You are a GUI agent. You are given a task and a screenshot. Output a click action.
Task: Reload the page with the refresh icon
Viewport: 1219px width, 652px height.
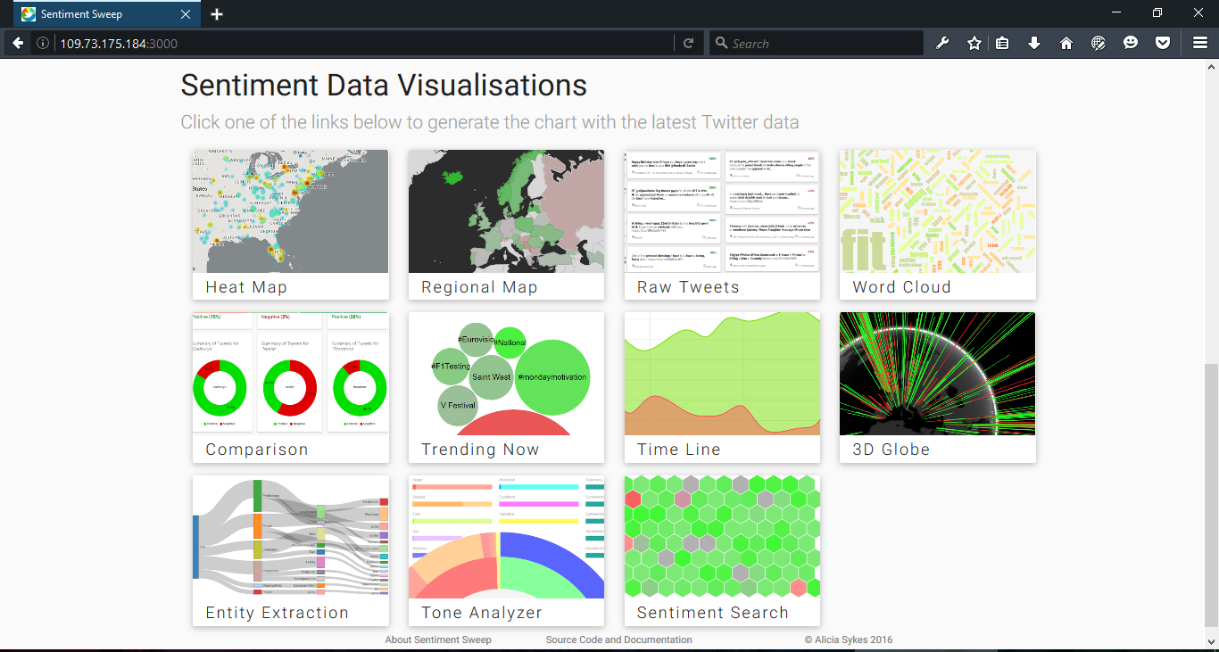[x=688, y=43]
